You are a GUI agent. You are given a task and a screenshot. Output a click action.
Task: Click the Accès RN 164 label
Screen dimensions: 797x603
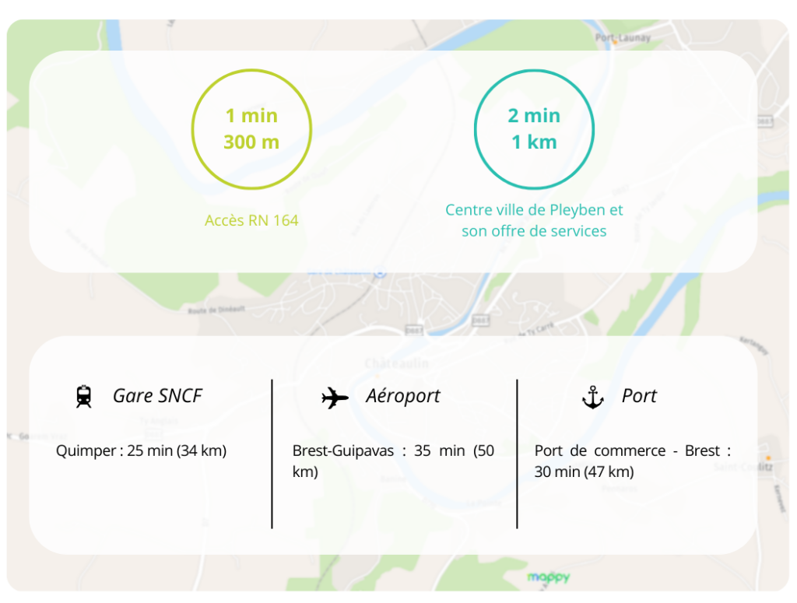coord(251,220)
